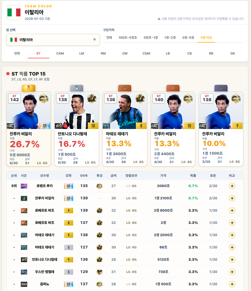Click the 25DP season badge of 로렌초 루카
The width and height of the screenshot is (251, 291).
pos(24,186)
